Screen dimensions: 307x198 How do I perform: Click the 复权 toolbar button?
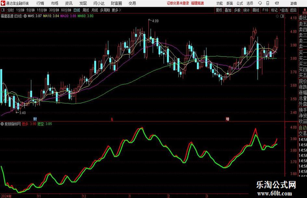(219, 10)
